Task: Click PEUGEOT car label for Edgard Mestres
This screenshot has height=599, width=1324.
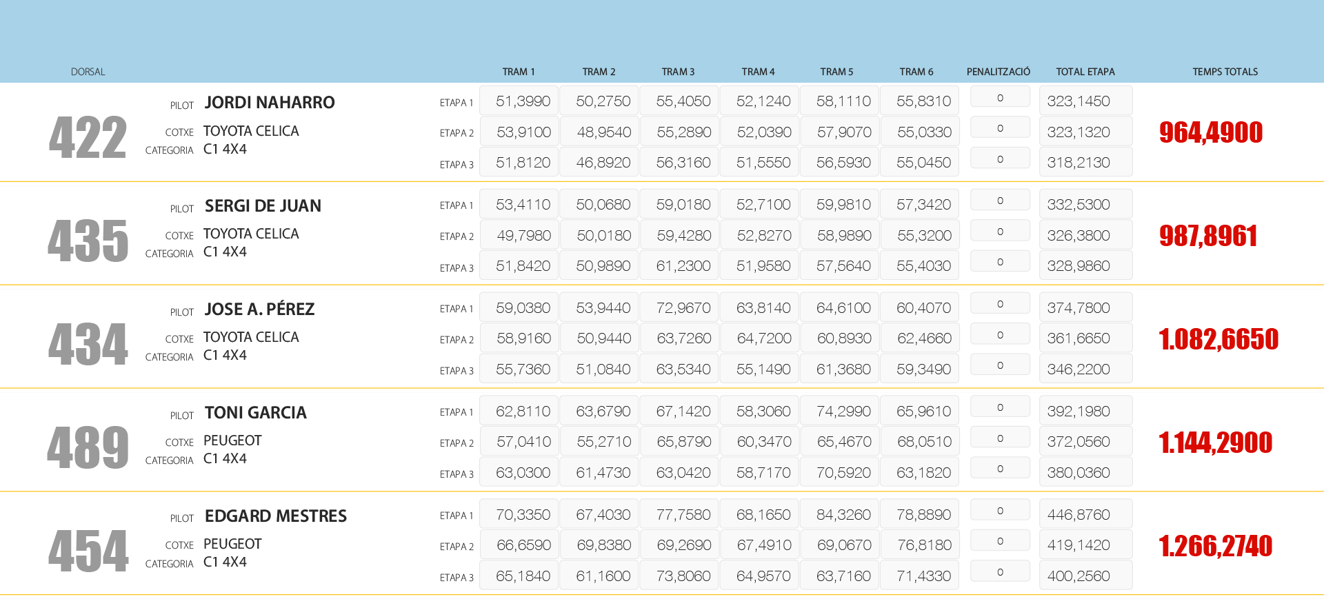Action: click(232, 544)
